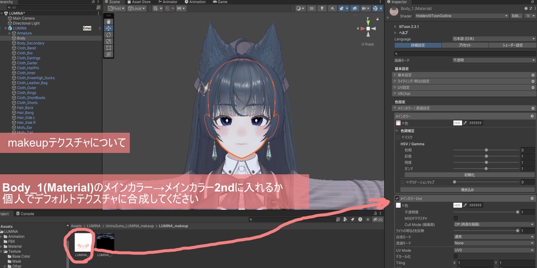Click the red X axis of orientation gizmo

pyautogui.click(x=362, y=29)
